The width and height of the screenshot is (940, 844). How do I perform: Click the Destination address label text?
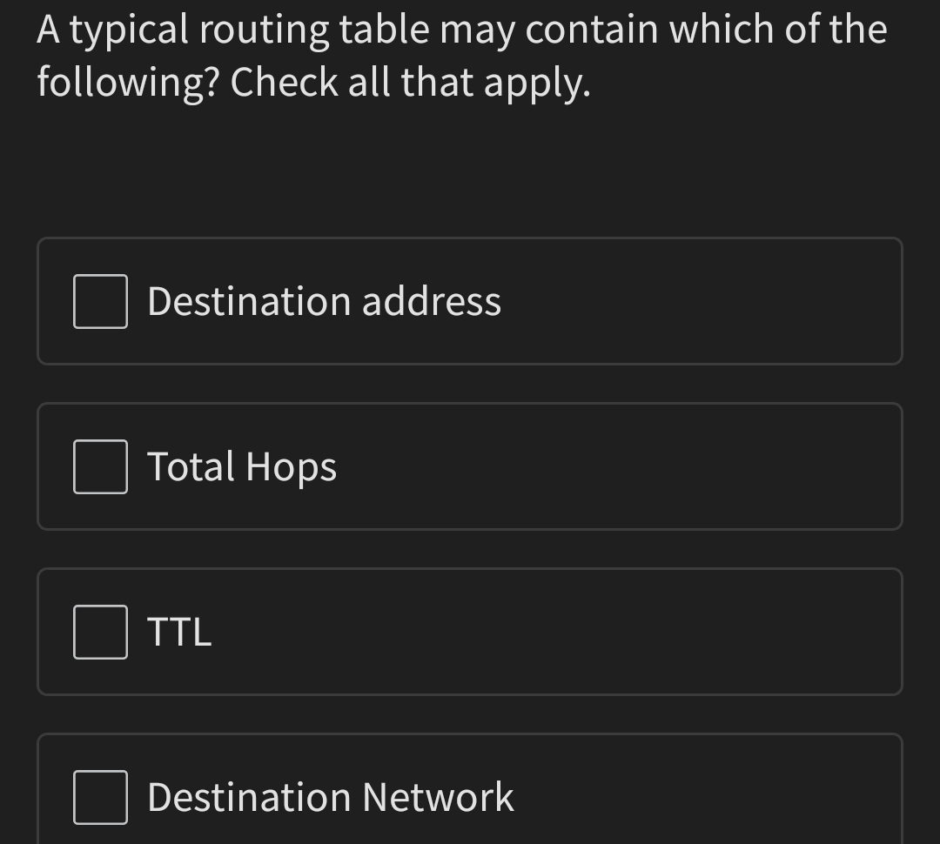(324, 301)
